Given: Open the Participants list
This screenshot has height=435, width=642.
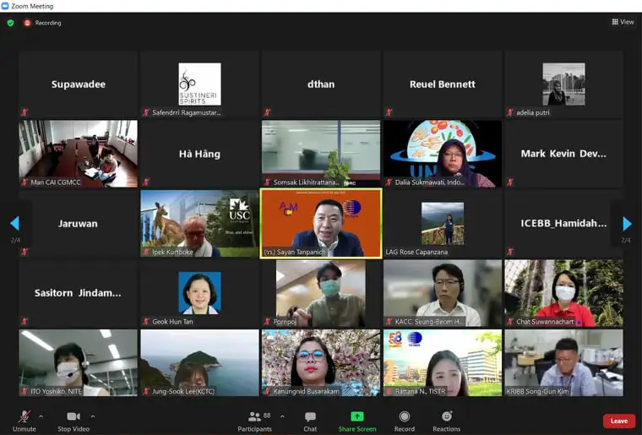Looking at the screenshot, I should pyautogui.click(x=254, y=420).
